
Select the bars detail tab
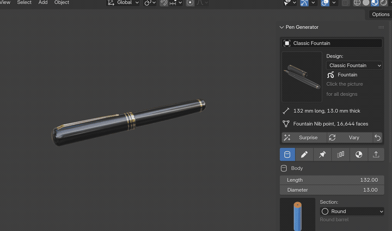tap(340, 154)
